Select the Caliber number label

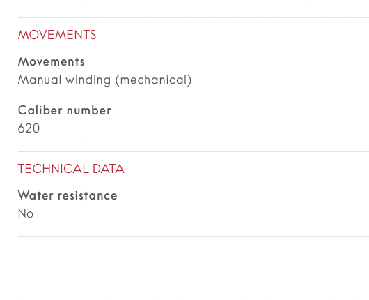(65, 110)
